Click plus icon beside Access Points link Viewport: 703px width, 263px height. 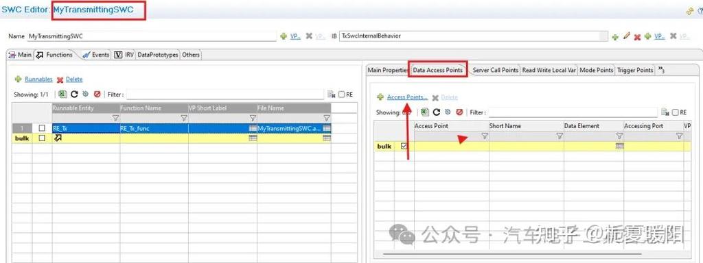tap(380, 97)
